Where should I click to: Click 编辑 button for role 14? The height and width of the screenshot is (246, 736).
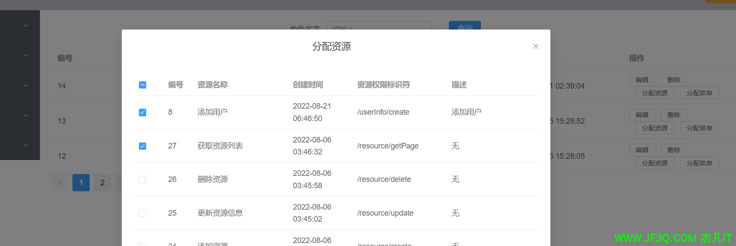click(642, 80)
